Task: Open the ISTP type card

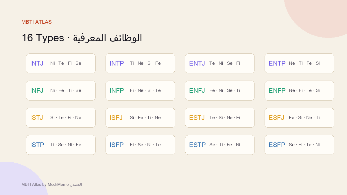Action: (61, 145)
